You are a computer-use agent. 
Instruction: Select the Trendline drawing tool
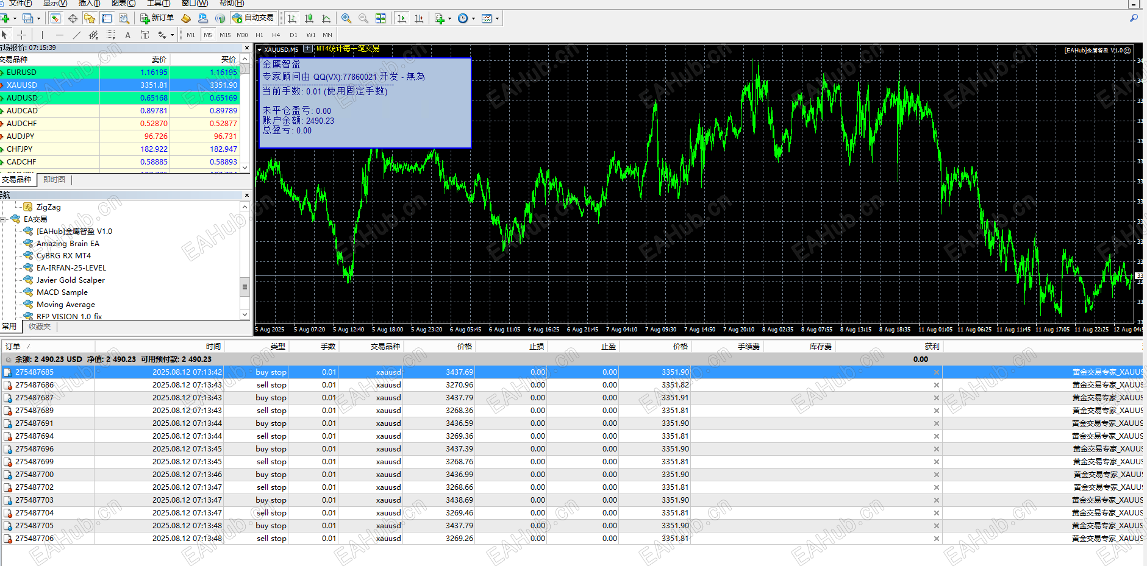pyautogui.click(x=77, y=35)
